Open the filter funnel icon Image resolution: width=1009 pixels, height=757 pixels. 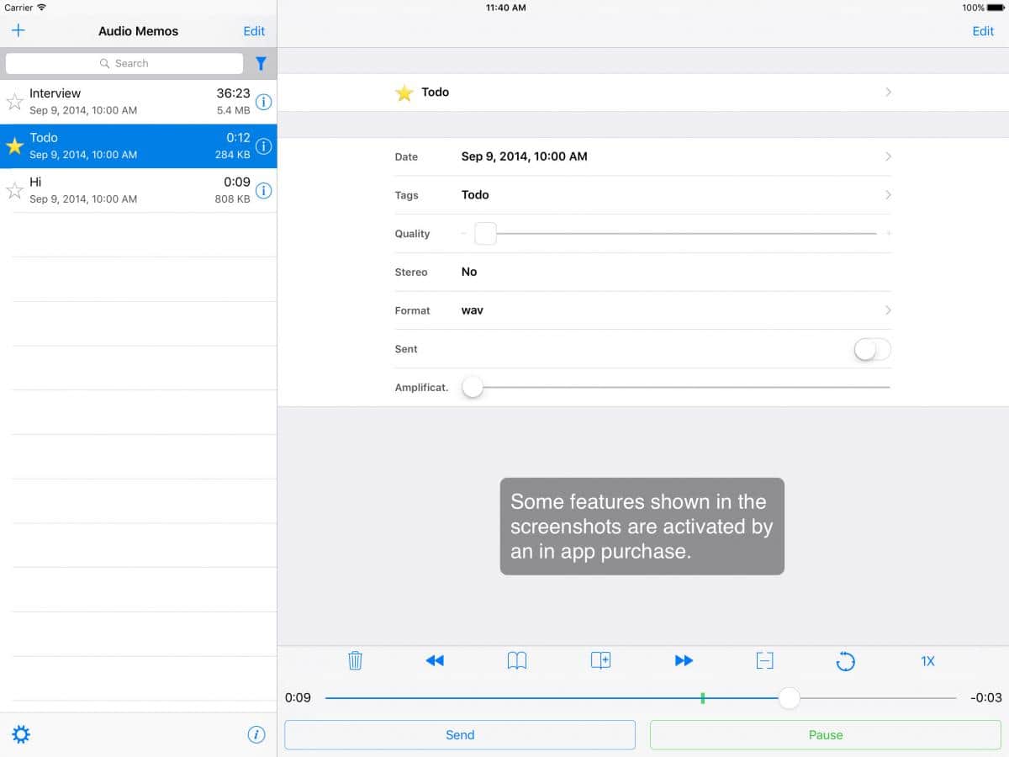pos(261,63)
